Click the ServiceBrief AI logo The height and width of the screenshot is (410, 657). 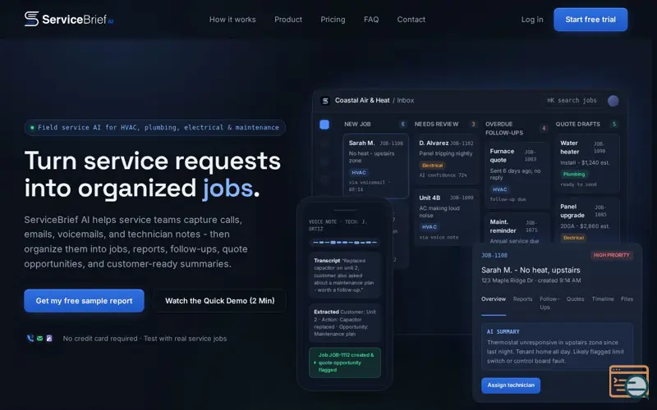69,19
